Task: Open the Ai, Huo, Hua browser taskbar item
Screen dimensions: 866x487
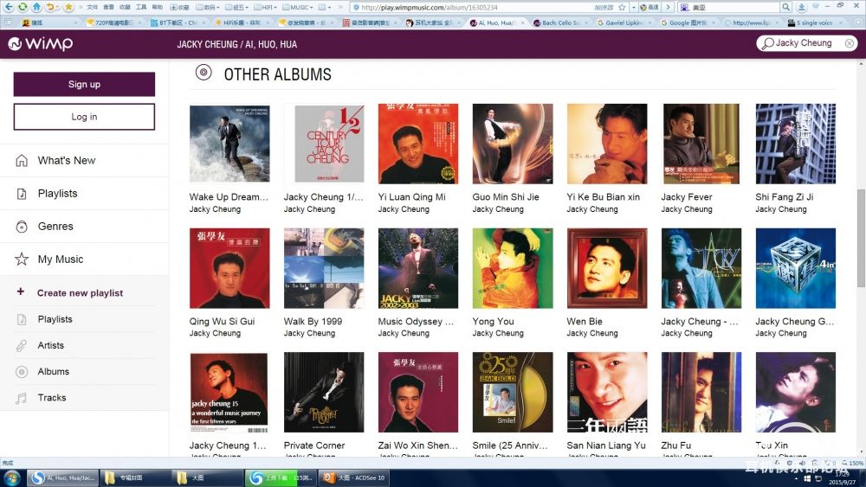Action: tap(63, 477)
